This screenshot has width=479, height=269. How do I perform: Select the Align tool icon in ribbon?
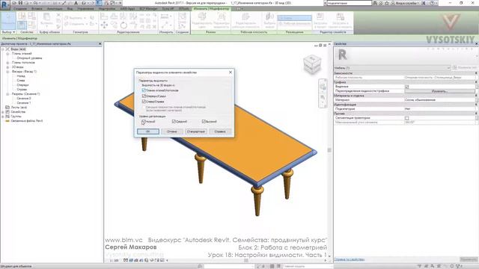tap(104, 16)
